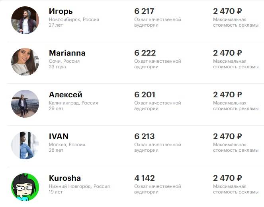Viewport: 264px width, 207px height.
Task: Open the Kurosha name link
Action: tap(65, 178)
